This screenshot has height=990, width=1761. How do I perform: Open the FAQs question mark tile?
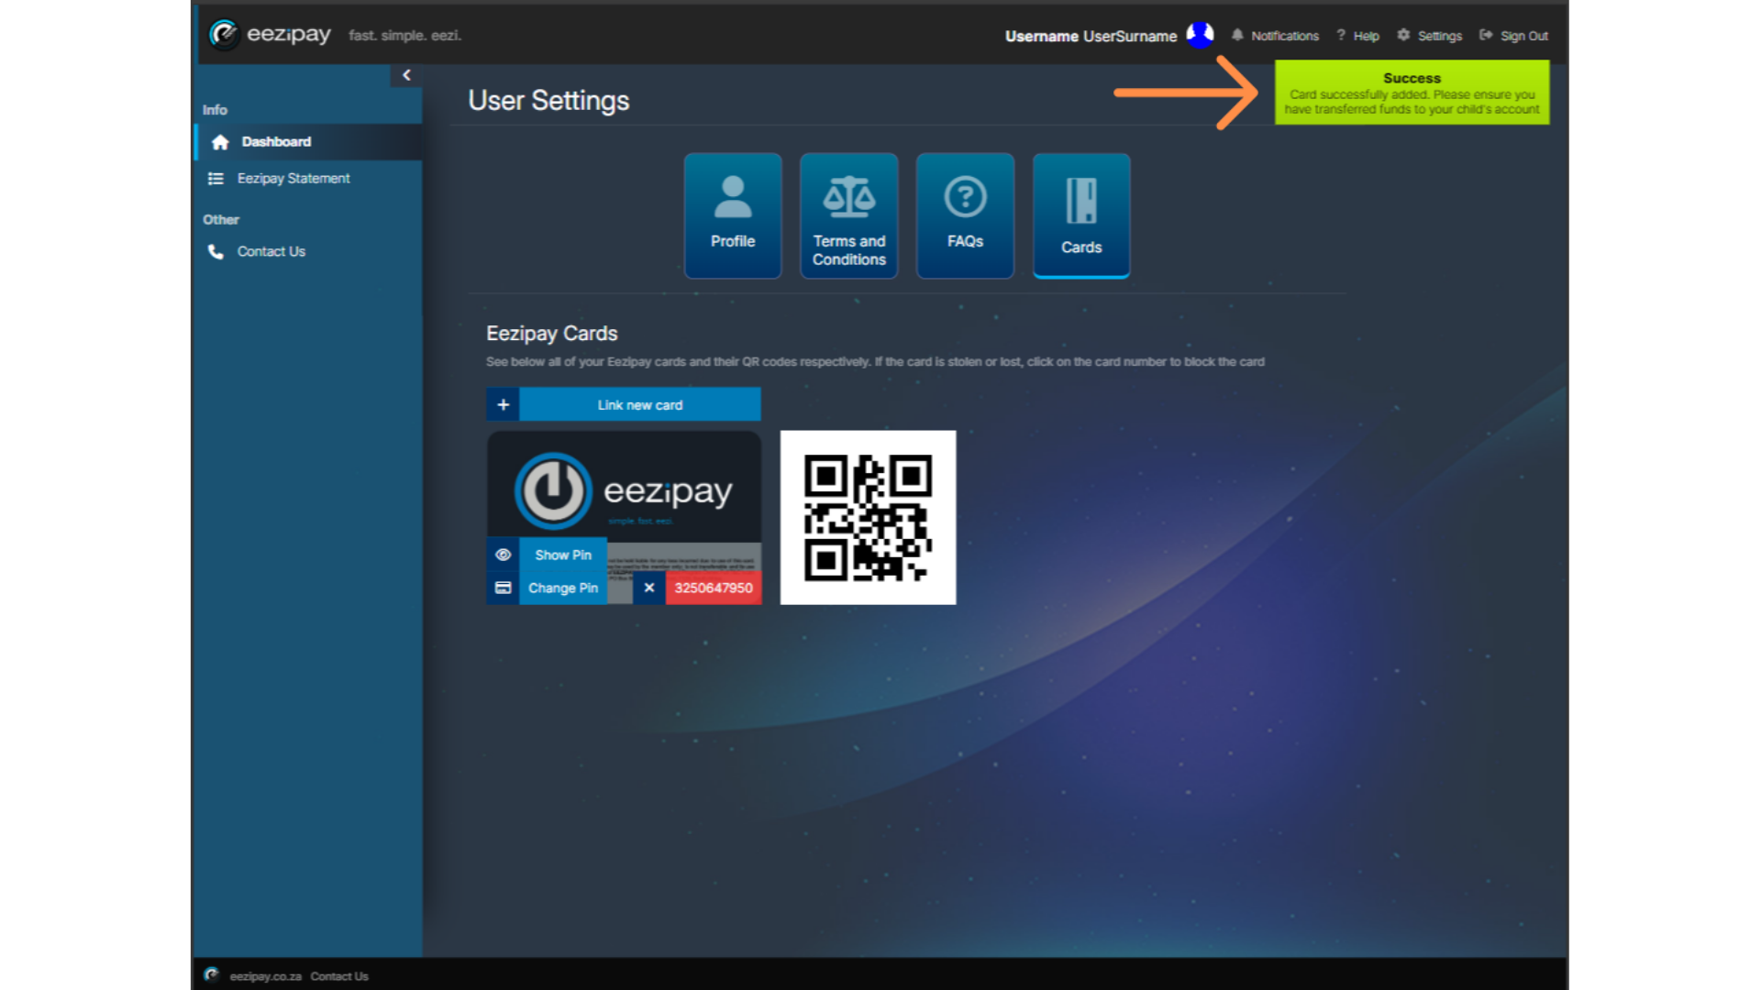(x=965, y=215)
